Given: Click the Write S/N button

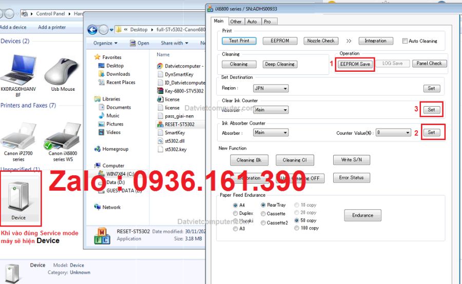Looking at the screenshot, I should (x=351, y=160).
